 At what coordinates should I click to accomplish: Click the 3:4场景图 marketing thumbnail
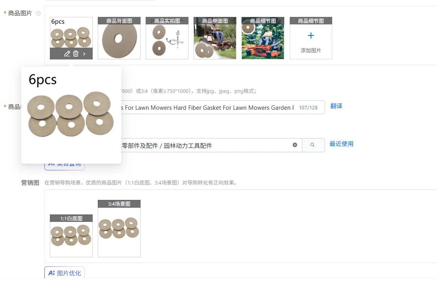click(119, 228)
